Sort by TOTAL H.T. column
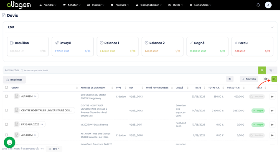The width and height of the screenshot is (280, 152). point(223,88)
